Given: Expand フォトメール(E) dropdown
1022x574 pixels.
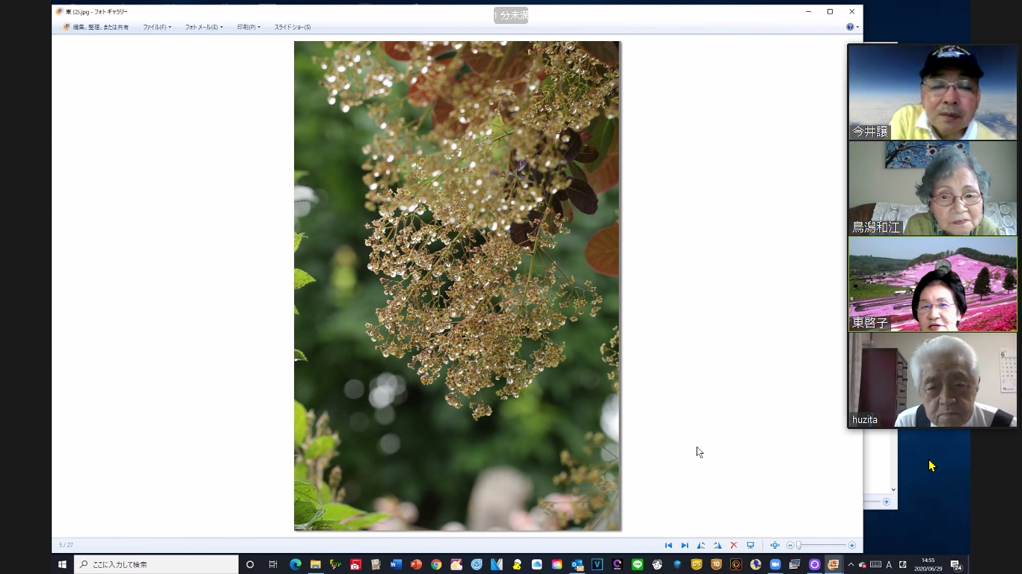Looking at the screenshot, I should coord(204,27).
